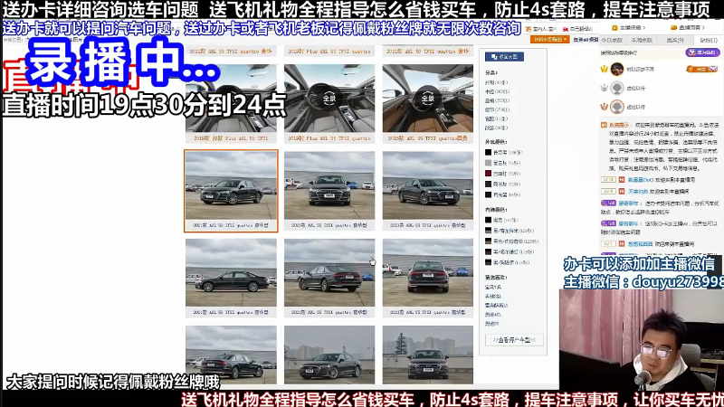Image resolution: width=724 pixels, height=407 pixels.
Task: Open the 奥迪A6L related car link
Action: pyautogui.click(x=492, y=314)
